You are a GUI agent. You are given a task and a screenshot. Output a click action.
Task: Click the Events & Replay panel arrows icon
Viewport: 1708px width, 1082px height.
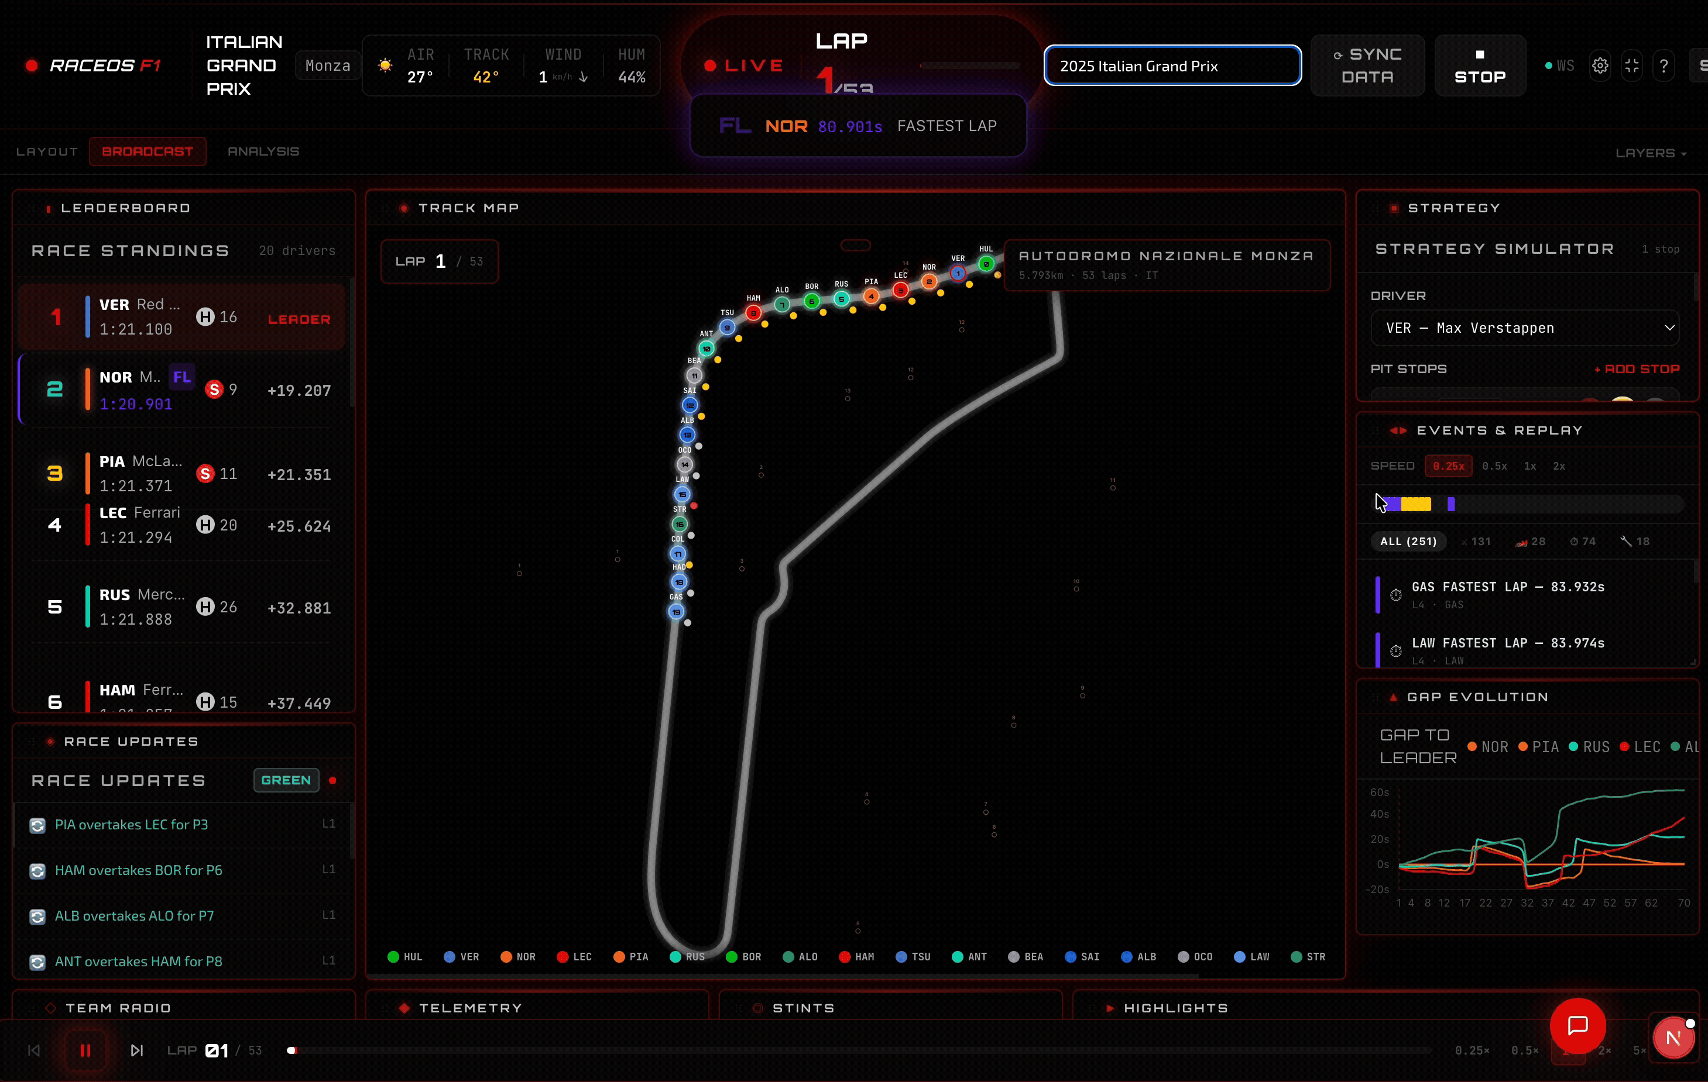(x=1398, y=430)
